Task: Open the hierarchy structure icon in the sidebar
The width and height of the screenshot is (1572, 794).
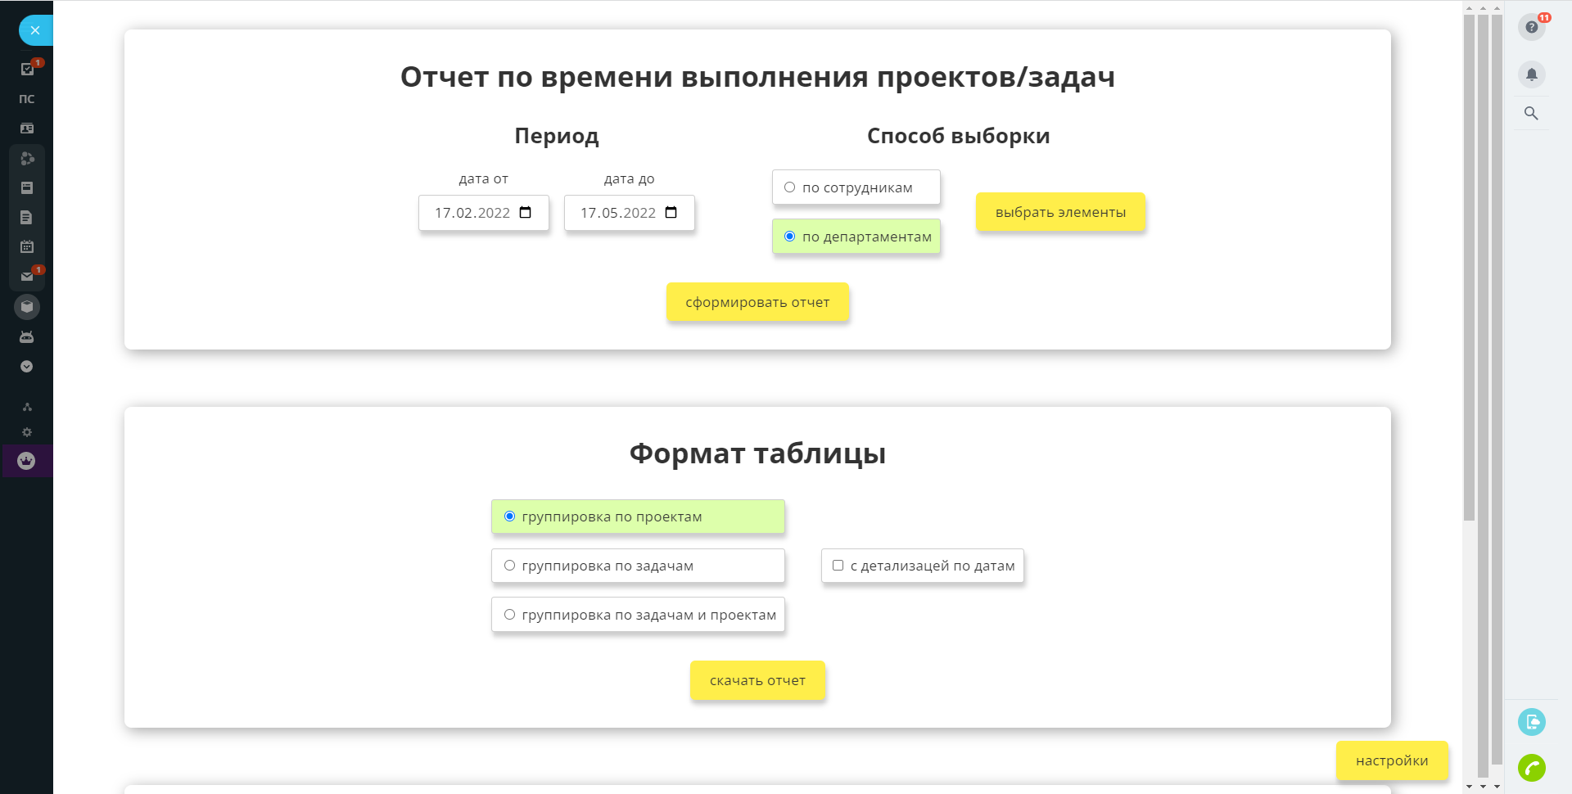Action: click(x=27, y=407)
